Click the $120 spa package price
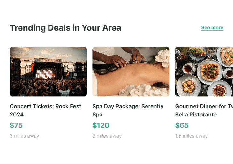This screenshot has width=233, height=164. pyautogui.click(x=101, y=125)
